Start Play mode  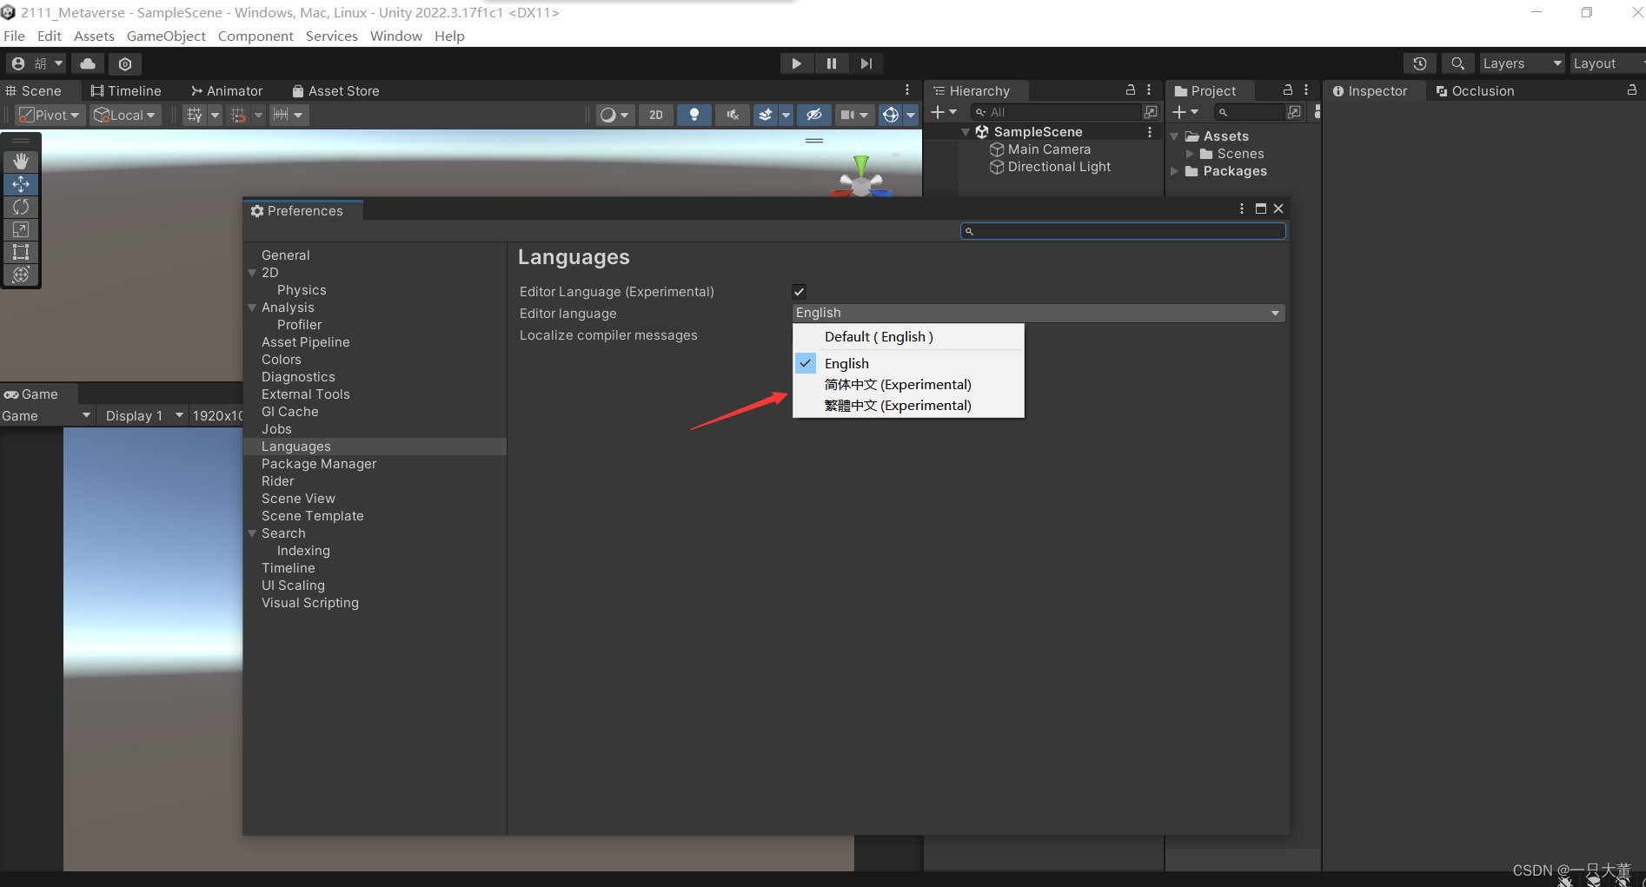point(796,63)
